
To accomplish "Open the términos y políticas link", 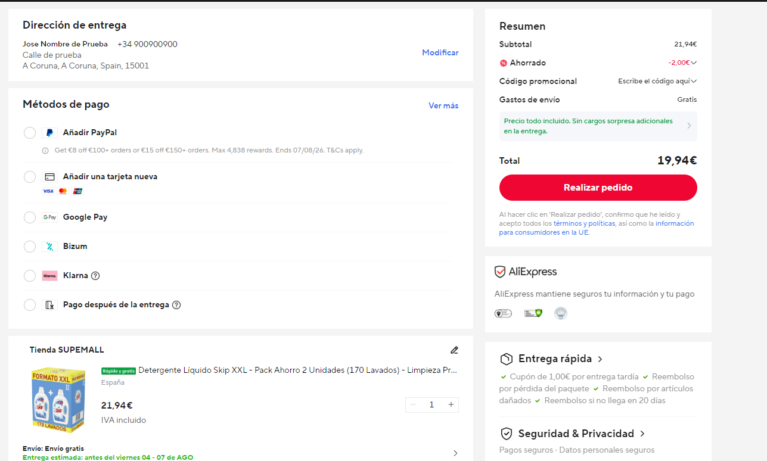I will pos(584,223).
